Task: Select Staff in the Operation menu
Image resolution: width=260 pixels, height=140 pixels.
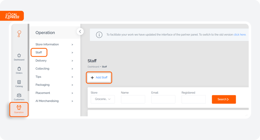Action: 39,52
